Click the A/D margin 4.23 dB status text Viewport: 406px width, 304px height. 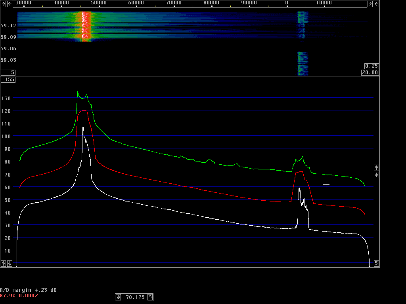point(28,290)
